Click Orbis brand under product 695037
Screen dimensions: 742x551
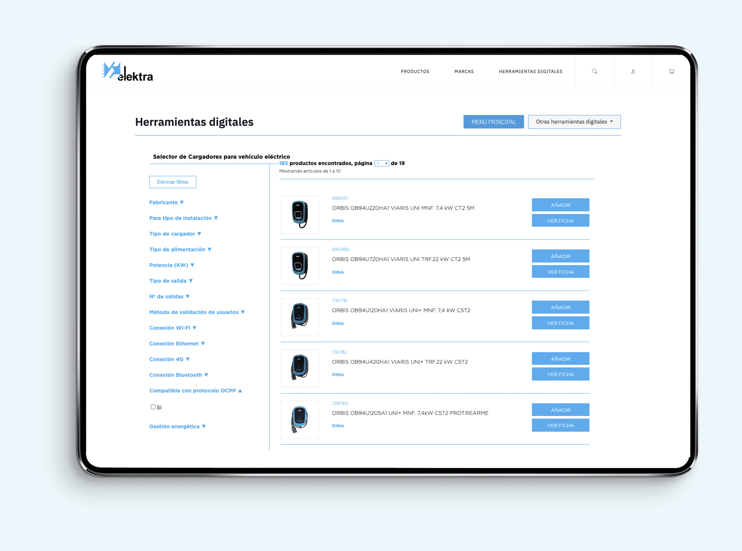(x=338, y=220)
